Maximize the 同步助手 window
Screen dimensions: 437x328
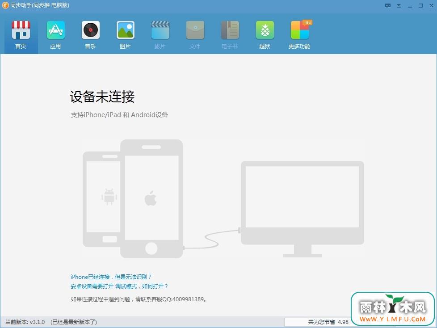[420, 5]
